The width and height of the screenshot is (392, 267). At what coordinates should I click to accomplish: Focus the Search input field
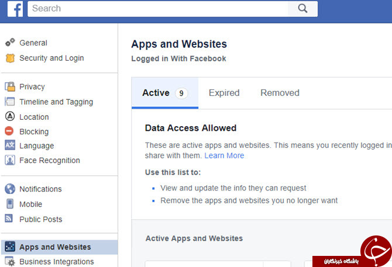[x=158, y=9]
